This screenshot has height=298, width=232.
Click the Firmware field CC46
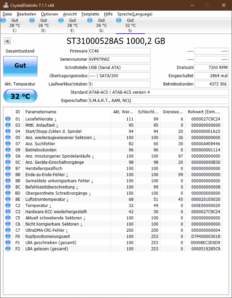[x=119, y=51]
